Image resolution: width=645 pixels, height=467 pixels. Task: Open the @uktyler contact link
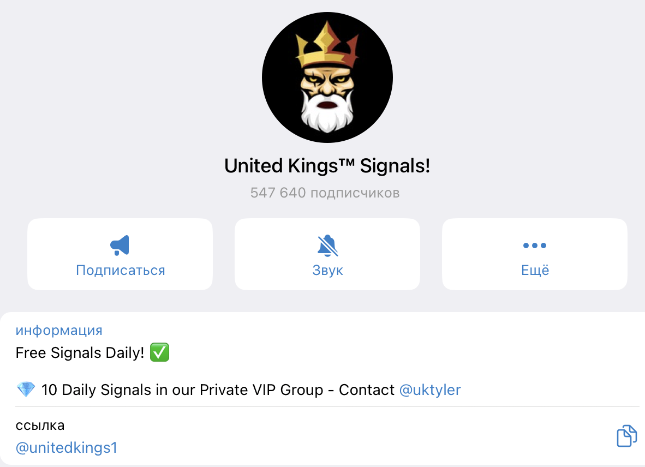tap(430, 390)
